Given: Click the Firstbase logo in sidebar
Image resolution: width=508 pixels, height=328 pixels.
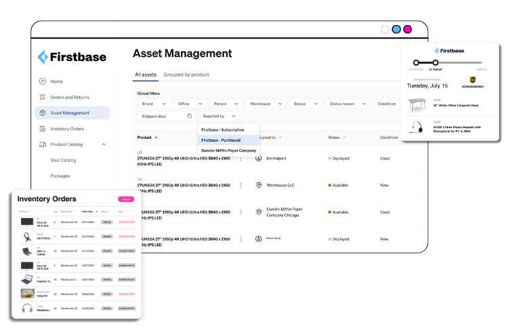Looking at the screenshot, I should (x=72, y=57).
